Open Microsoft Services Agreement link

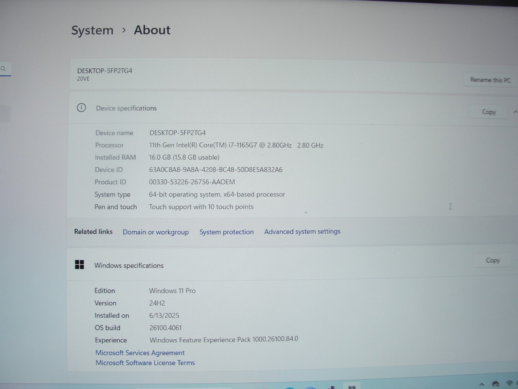click(x=140, y=353)
